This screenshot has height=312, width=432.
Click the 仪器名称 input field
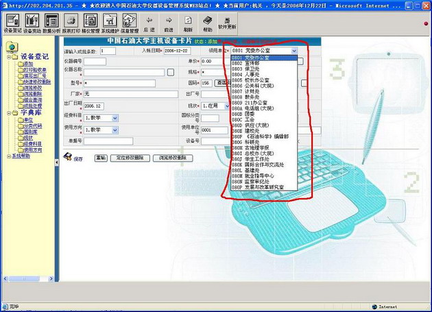[x=123, y=72]
